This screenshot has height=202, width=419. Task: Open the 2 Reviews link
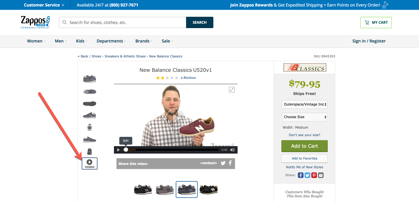(188, 78)
